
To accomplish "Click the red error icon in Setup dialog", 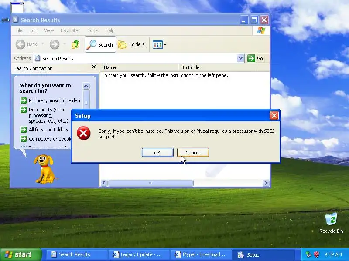I will tap(83, 133).
